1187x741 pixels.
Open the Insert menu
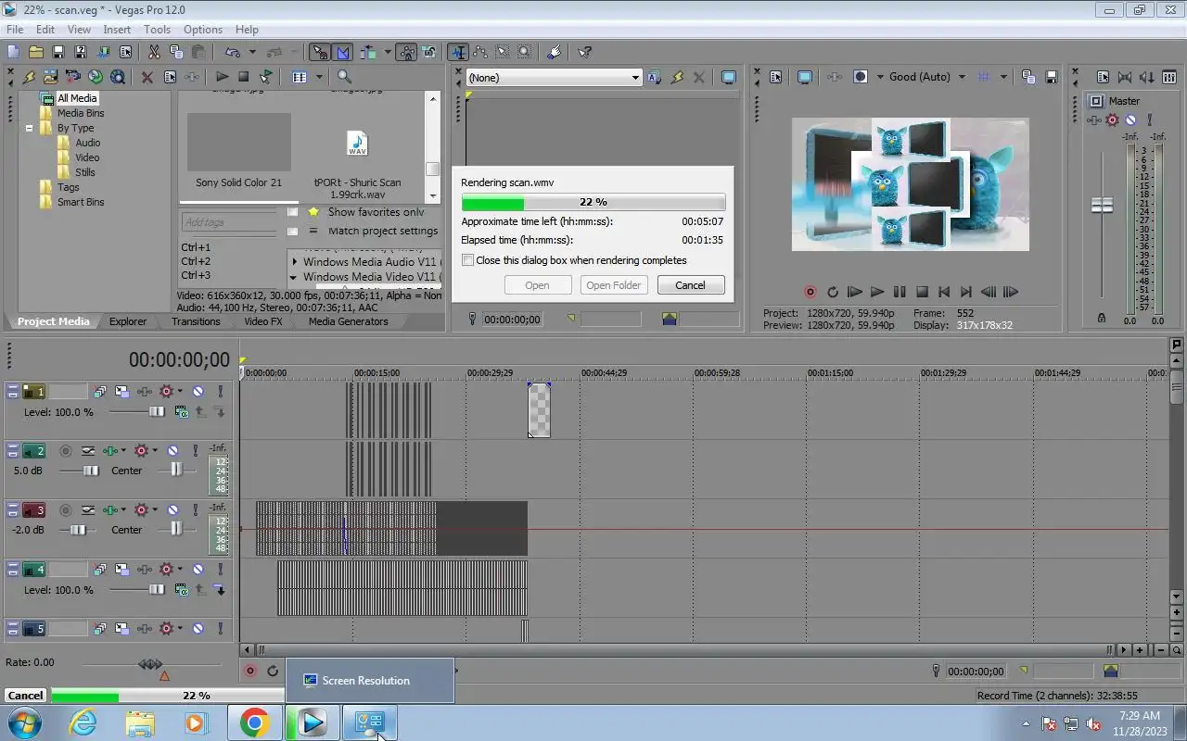point(117,30)
